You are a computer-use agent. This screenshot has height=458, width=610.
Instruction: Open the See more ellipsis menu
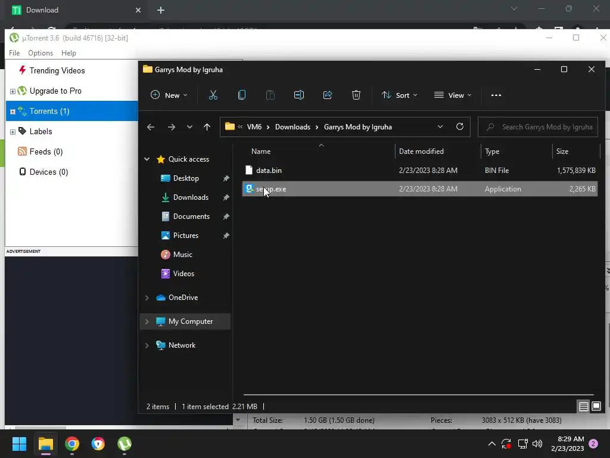496,95
